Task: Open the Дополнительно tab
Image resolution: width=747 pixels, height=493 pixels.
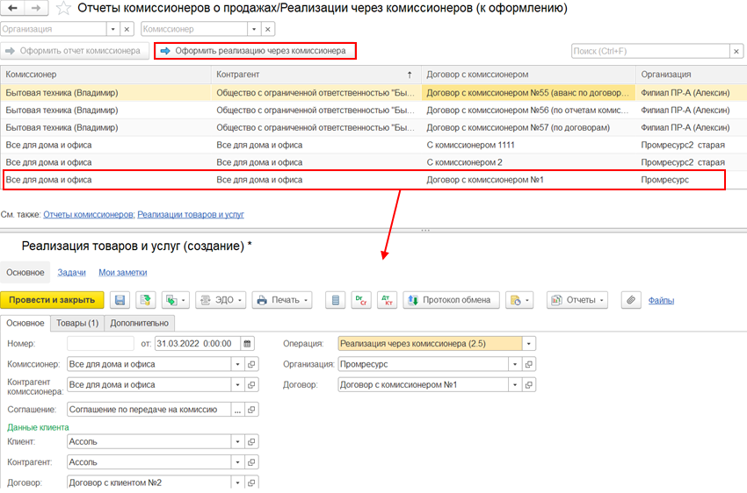Action: tap(139, 323)
